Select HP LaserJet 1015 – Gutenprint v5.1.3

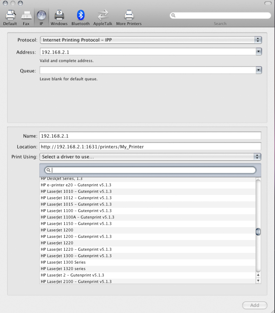point(147,204)
